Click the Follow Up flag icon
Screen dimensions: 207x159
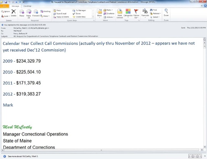tap(136, 13)
